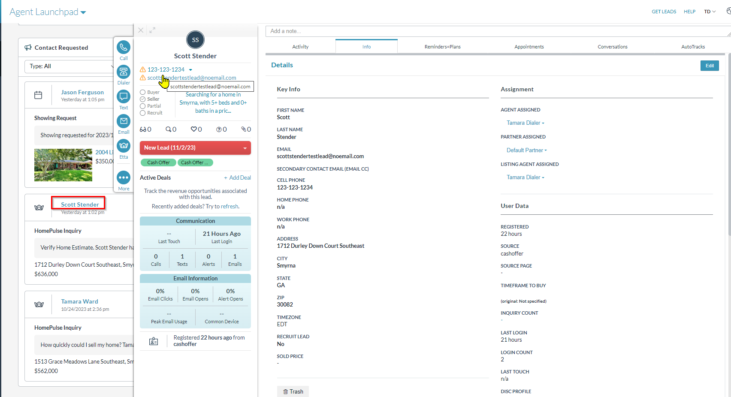This screenshot has width=731, height=397.
Task: Close the Scott Stender lead panel
Action: [141, 30]
